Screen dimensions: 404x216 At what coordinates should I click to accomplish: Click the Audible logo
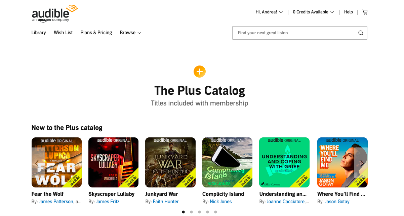(x=55, y=13)
